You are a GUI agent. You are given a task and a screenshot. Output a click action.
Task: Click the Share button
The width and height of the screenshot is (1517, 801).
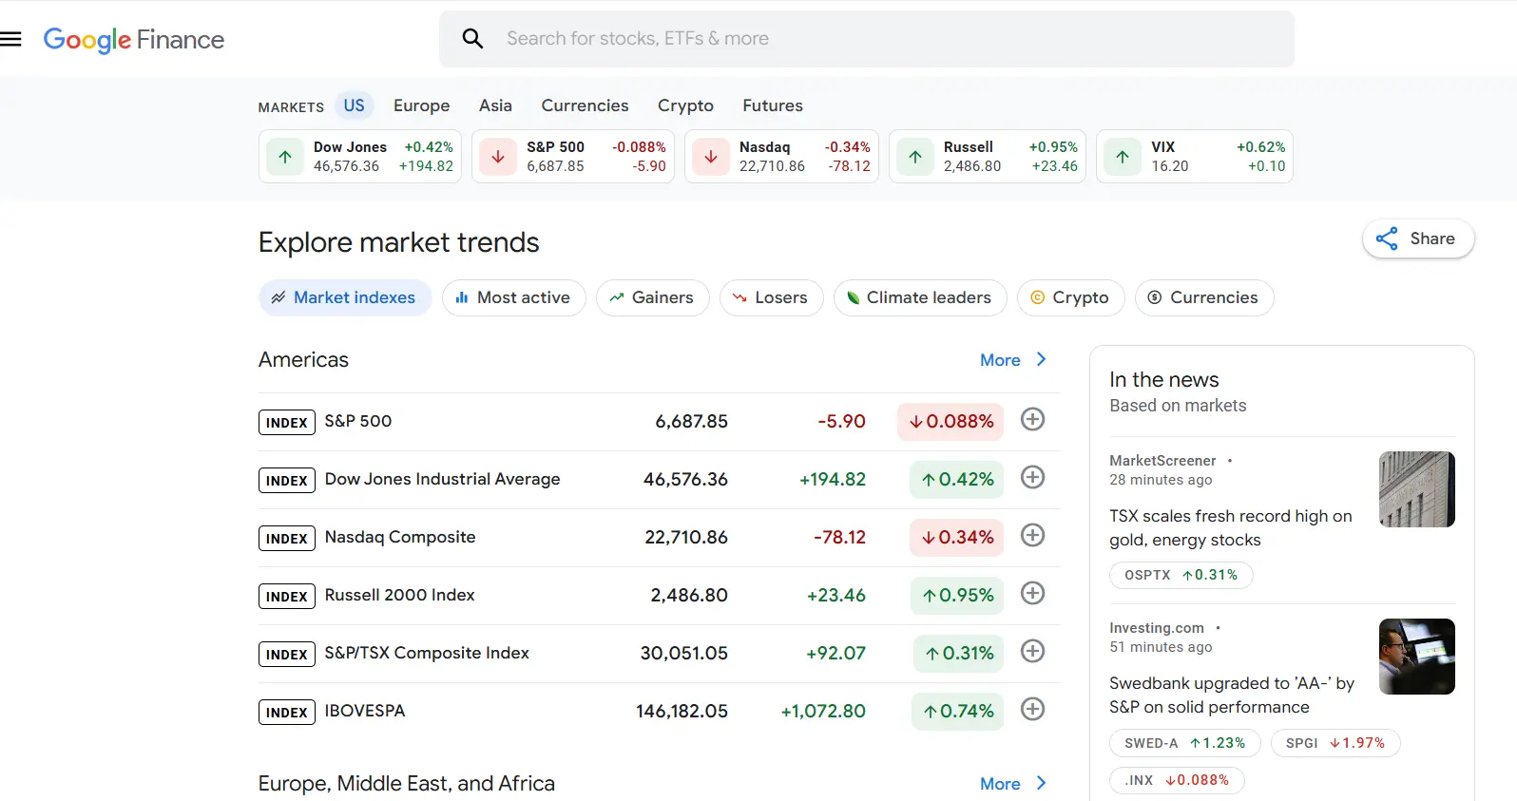click(1417, 238)
